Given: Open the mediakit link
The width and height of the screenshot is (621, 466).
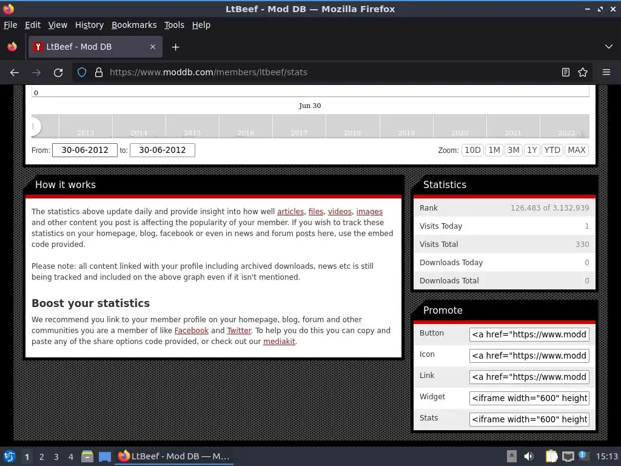Looking at the screenshot, I should point(279,341).
